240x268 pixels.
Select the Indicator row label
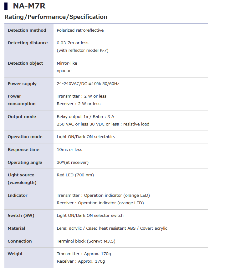(x=18, y=196)
